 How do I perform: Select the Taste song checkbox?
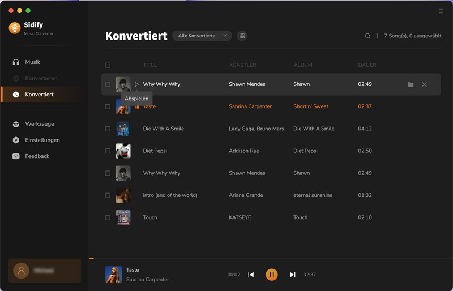point(108,106)
